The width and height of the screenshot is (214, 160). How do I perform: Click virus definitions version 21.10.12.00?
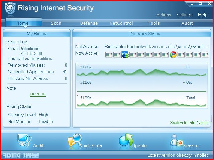click(x=31, y=53)
